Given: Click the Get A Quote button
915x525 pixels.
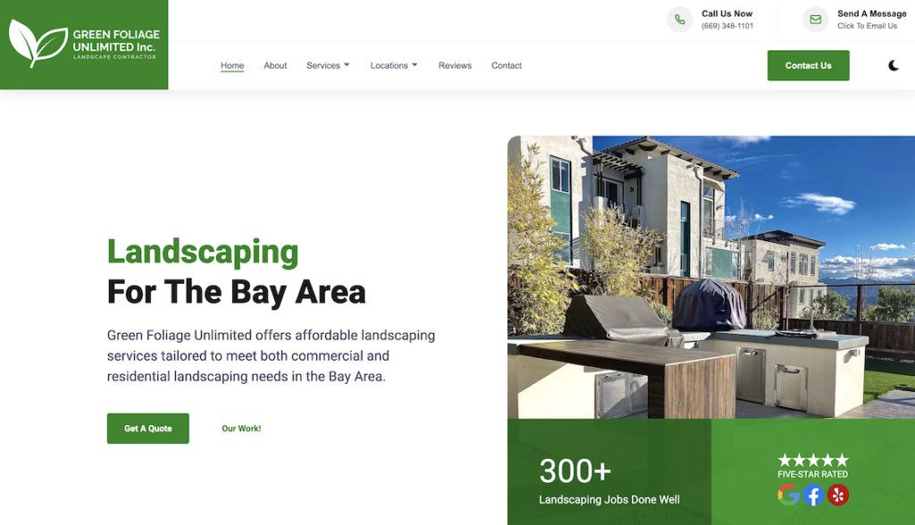Looking at the screenshot, I should tap(147, 429).
